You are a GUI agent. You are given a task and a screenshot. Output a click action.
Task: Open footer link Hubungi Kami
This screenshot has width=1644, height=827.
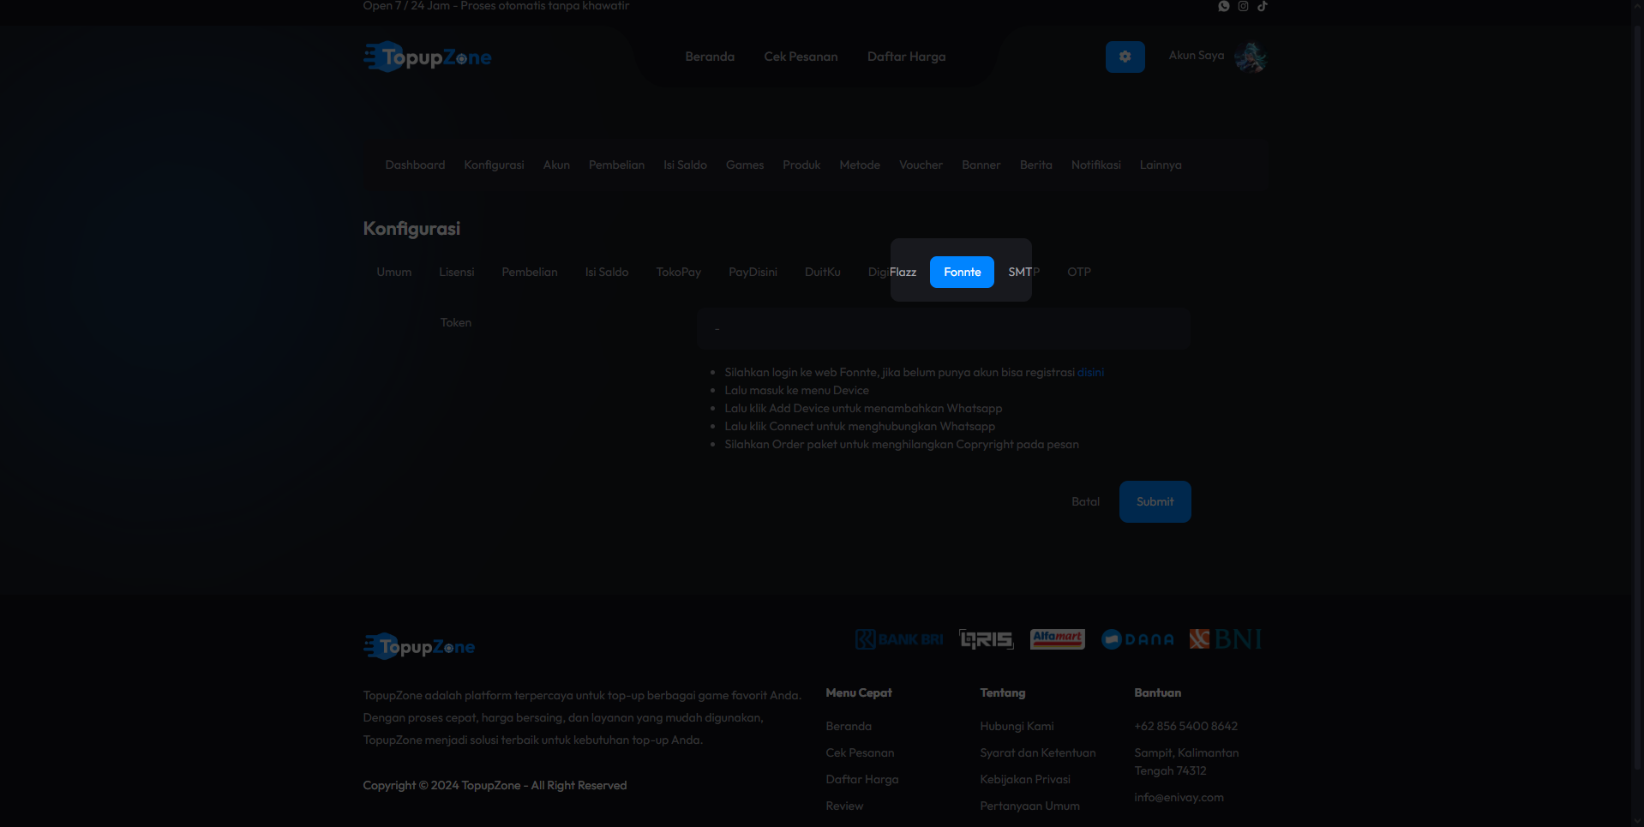[x=1017, y=726]
